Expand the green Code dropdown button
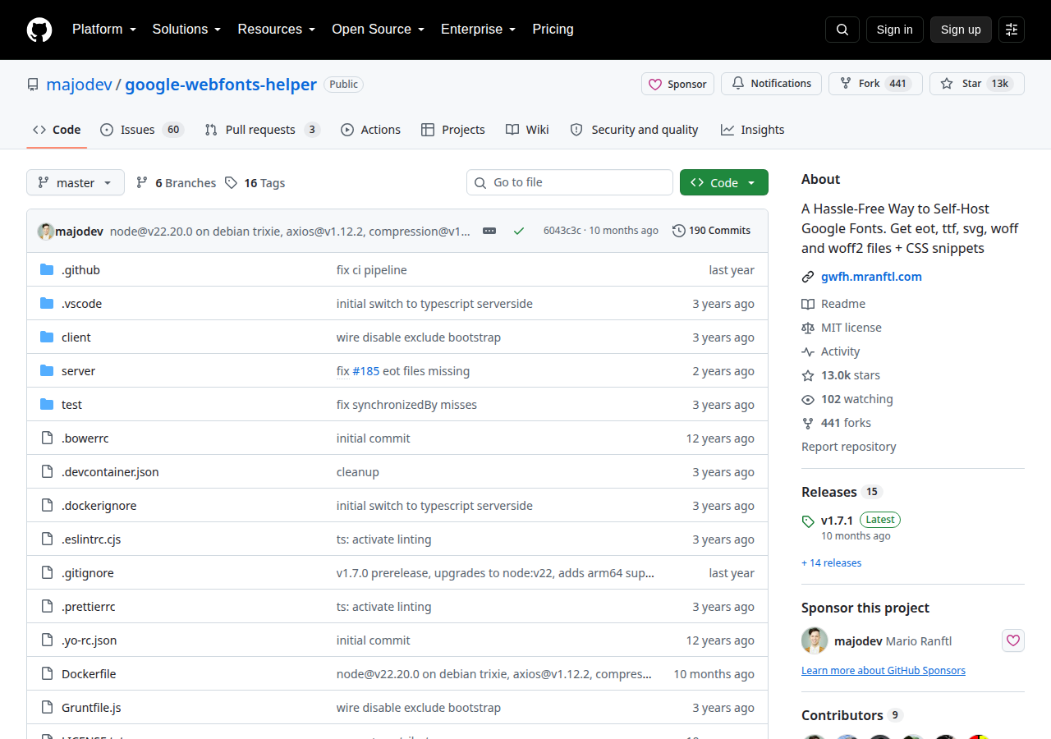The image size is (1051, 739). (x=724, y=182)
